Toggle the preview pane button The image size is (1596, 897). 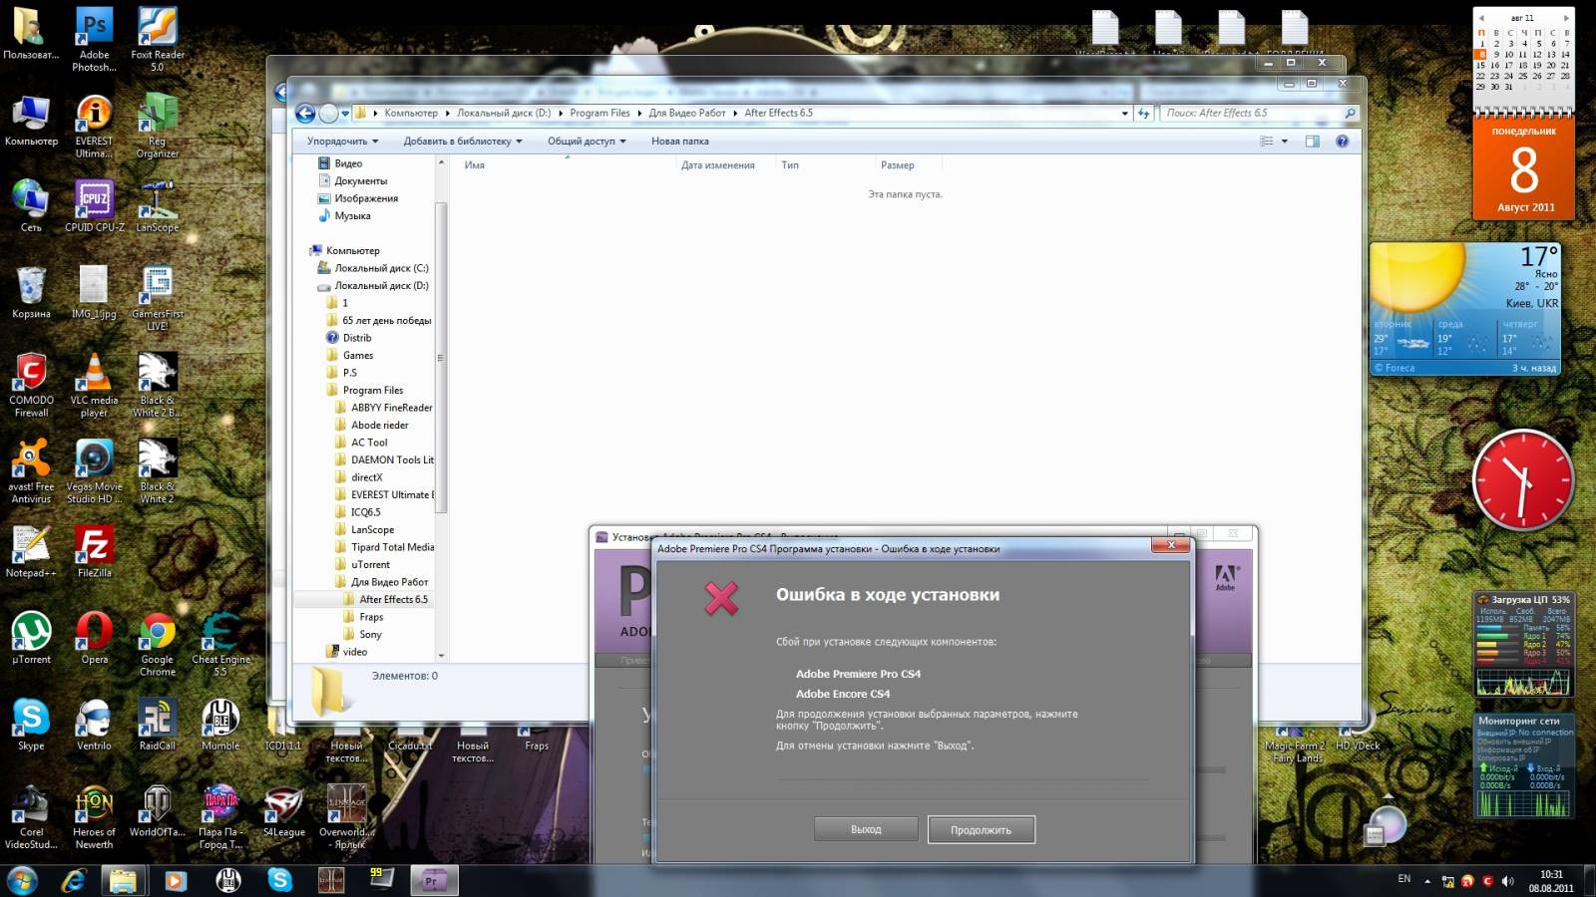pos(1312,142)
